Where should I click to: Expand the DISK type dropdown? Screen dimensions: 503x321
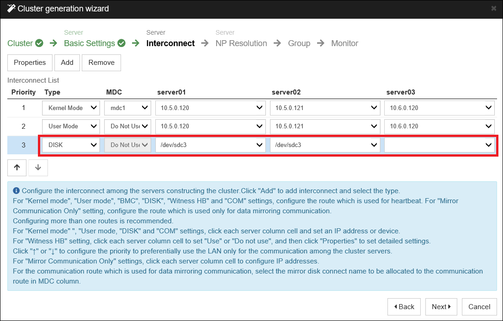(71, 145)
